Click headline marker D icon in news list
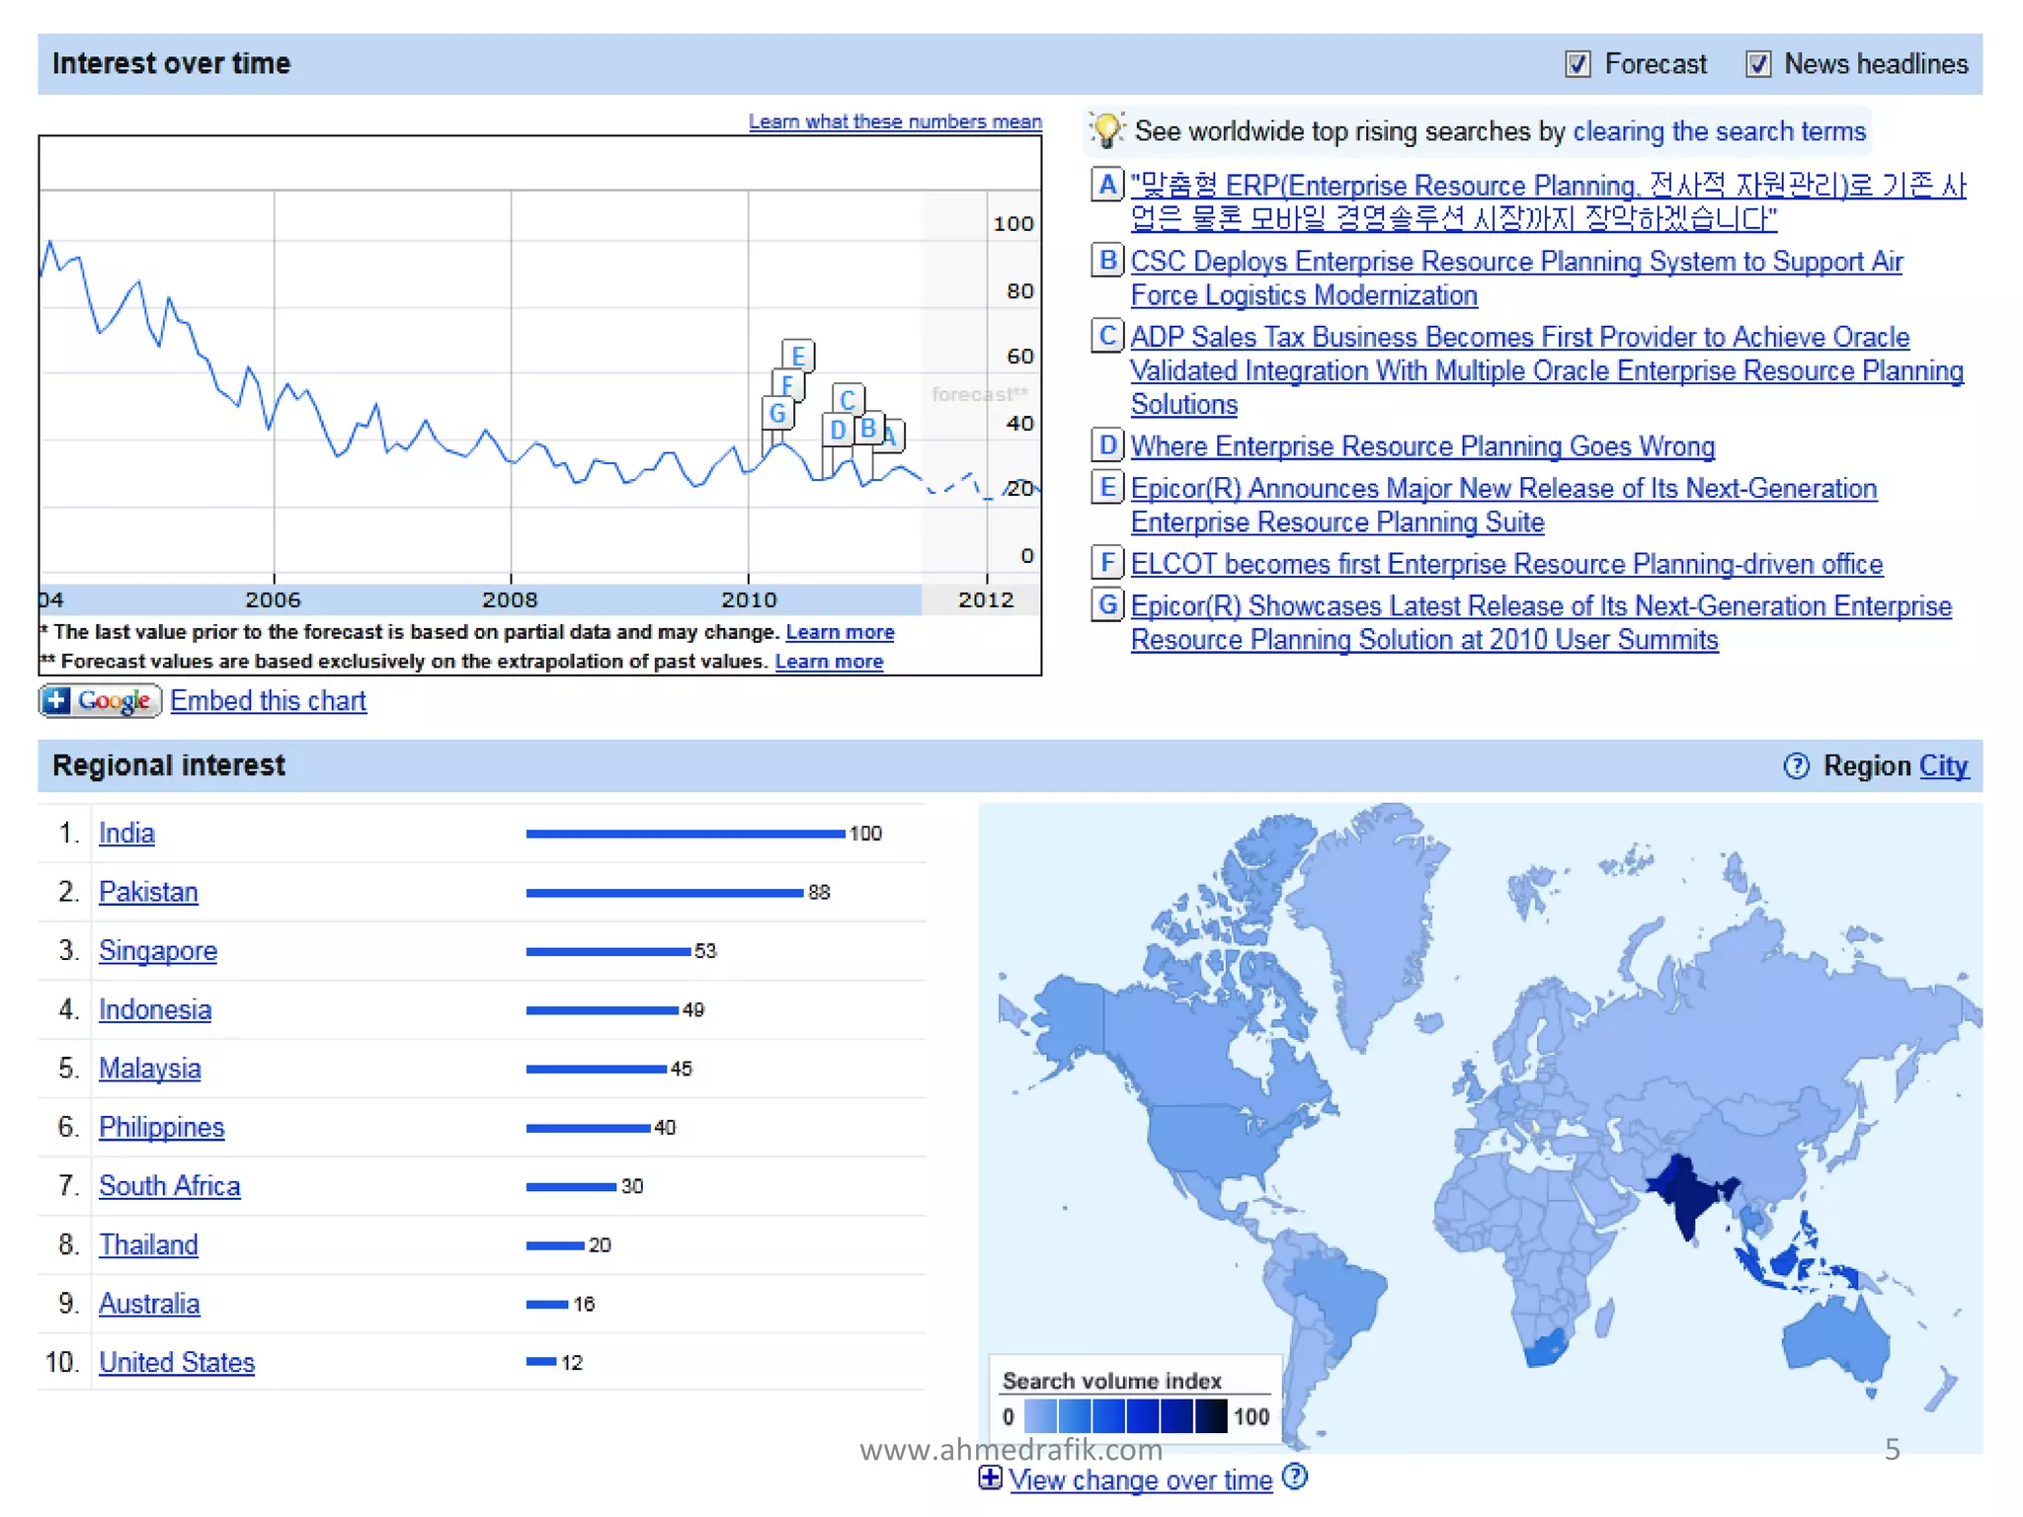2023x1517 pixels. coord(1106,445)
